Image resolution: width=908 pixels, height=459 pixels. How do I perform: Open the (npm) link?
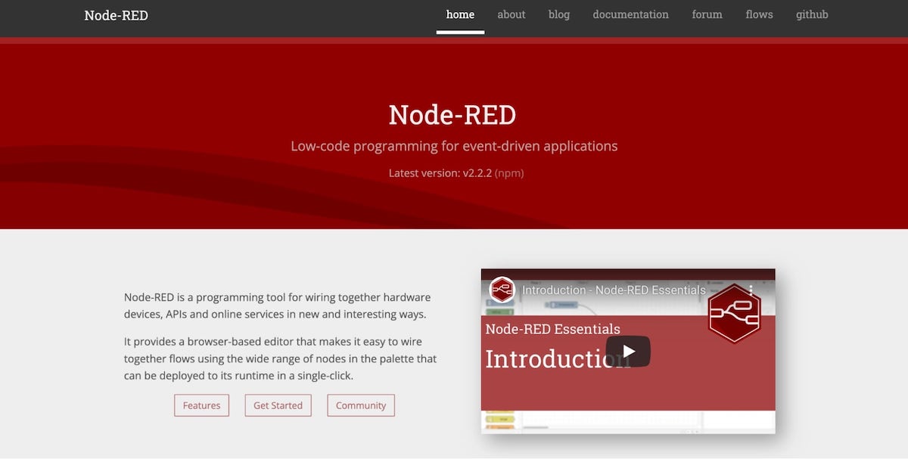pos(509,173)
